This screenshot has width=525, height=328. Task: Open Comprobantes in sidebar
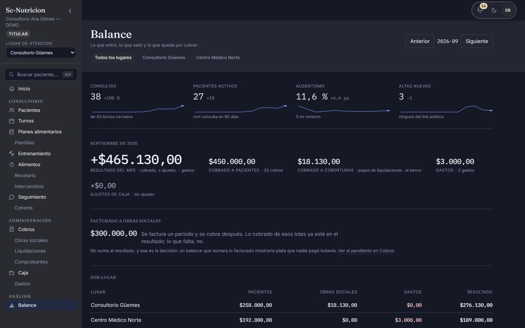pyautogui.click(x=31, y=262)
